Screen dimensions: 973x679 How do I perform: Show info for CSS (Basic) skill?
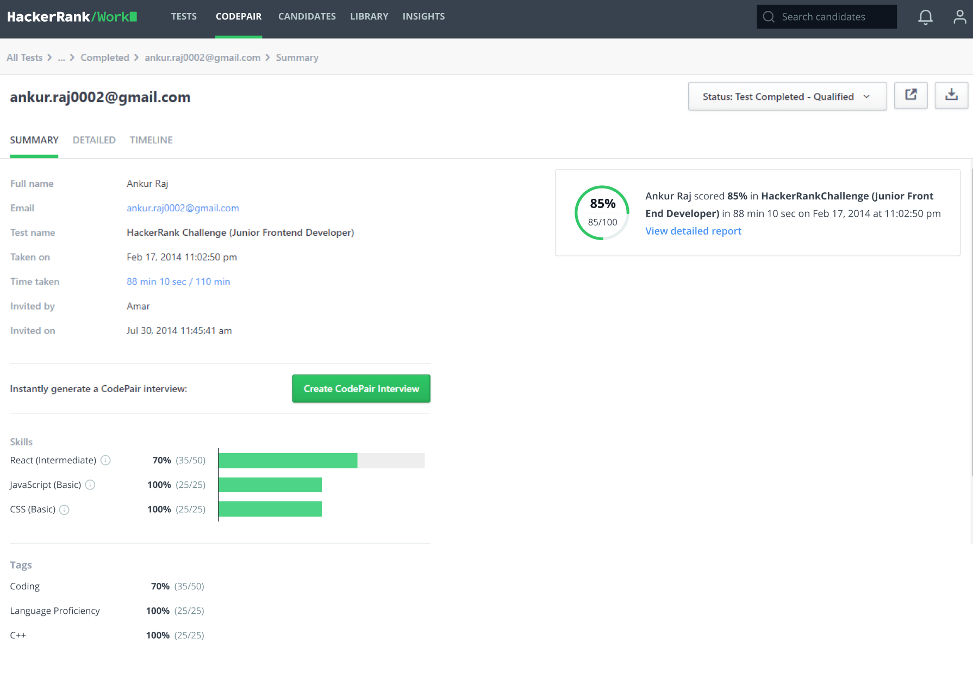pos(64,510)
